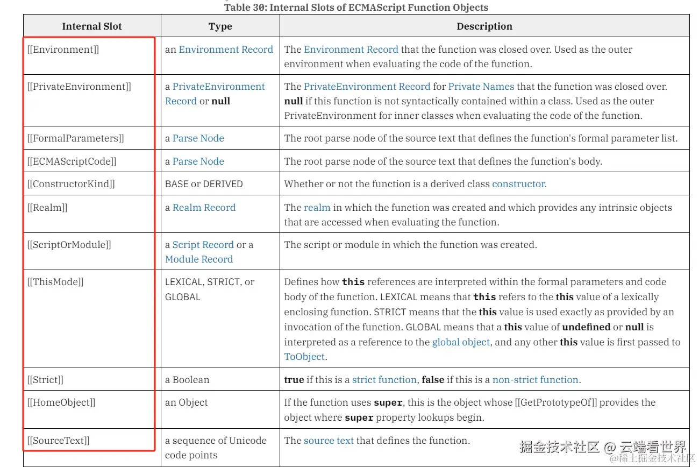Click the [[HomeObject]] slot name
The width and height of the screenshot is (699, 467).
61,402
